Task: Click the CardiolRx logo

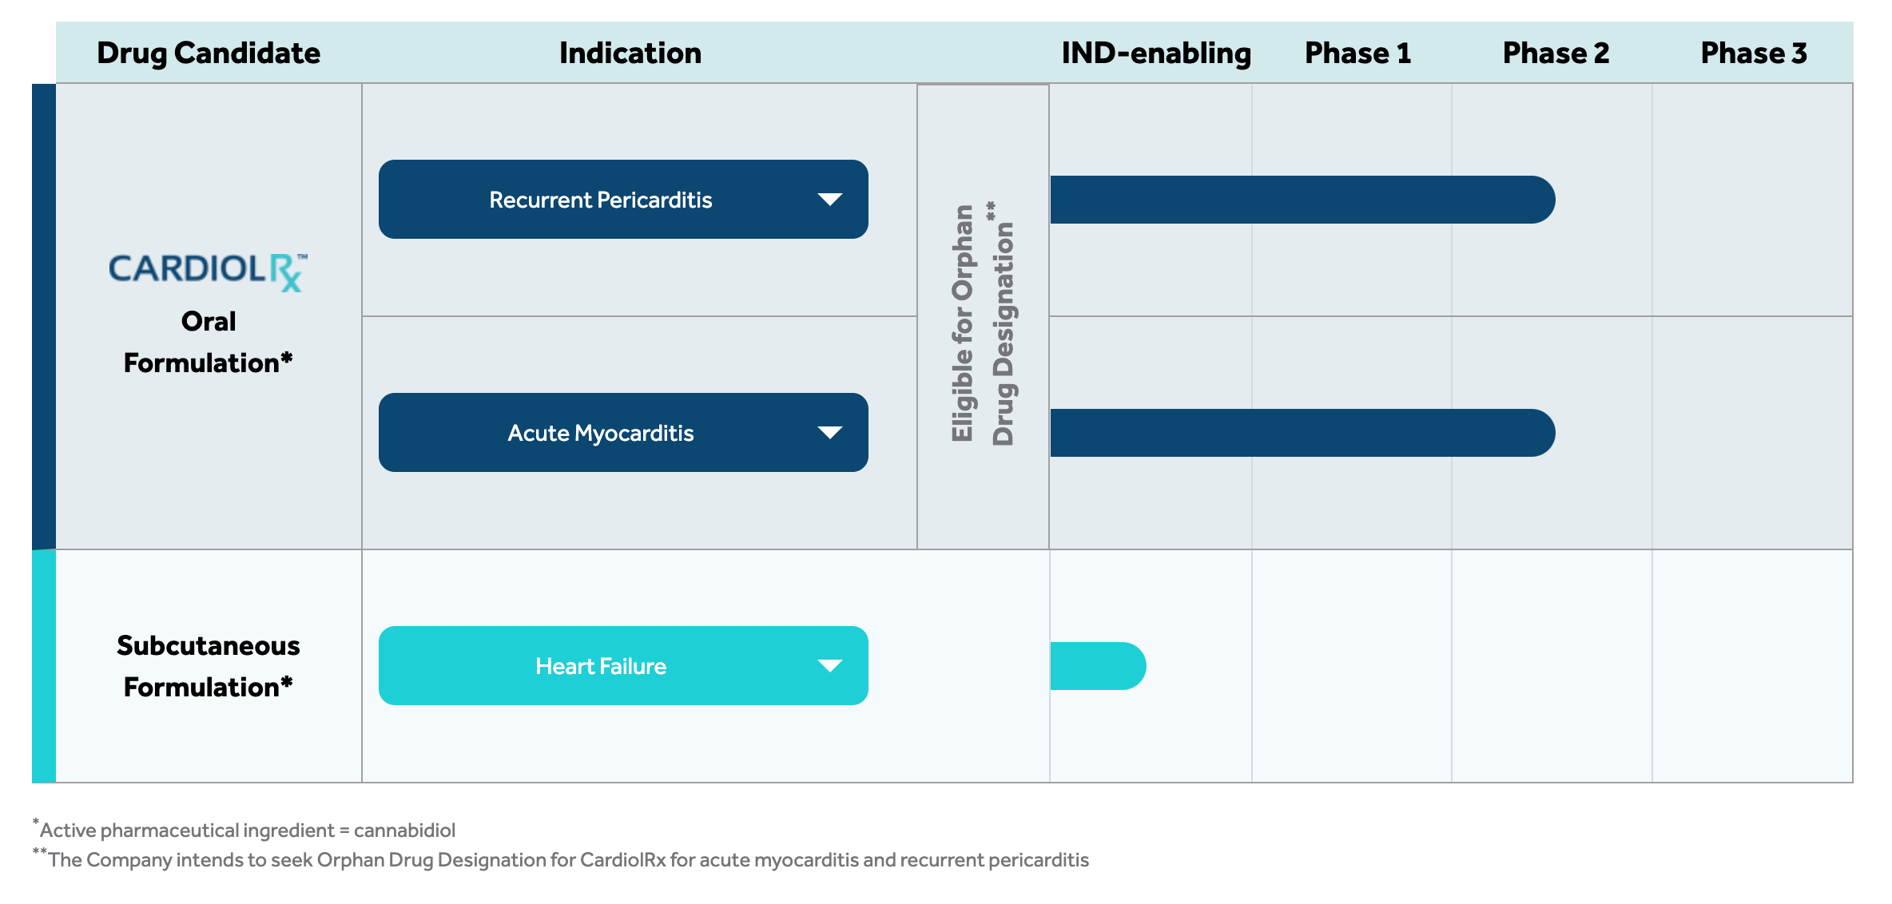Action: (x=208, y=272)
